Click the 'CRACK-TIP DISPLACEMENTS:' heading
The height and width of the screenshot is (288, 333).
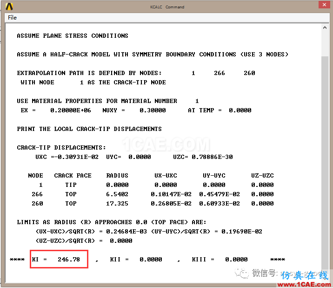[61, 148]
